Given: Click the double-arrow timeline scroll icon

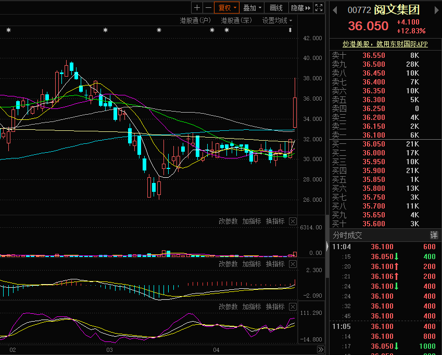Looking at the screenshot, I should tap(321, 350).
